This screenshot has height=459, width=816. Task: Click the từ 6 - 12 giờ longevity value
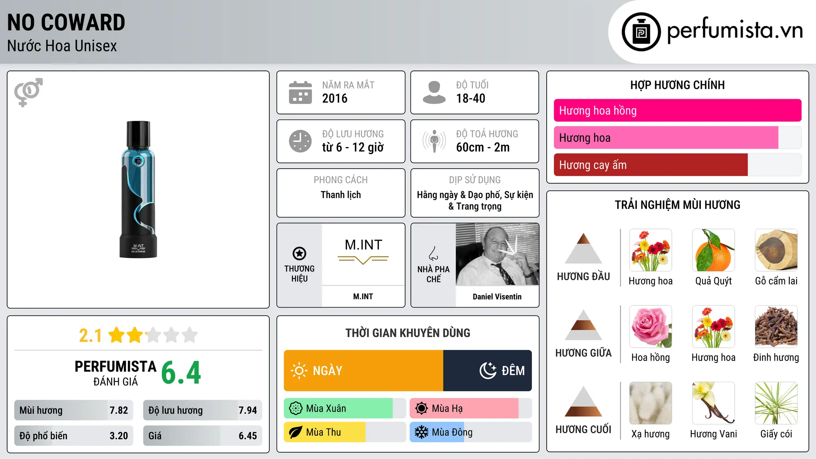[x=353, y=147]
